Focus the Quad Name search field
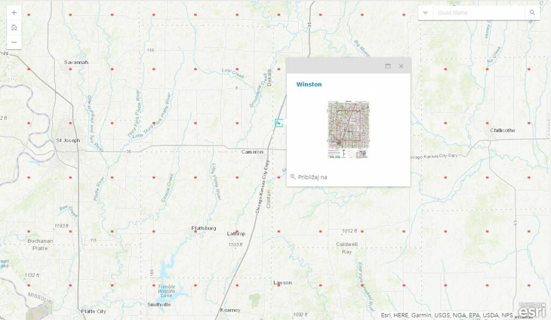 point(479,13)
